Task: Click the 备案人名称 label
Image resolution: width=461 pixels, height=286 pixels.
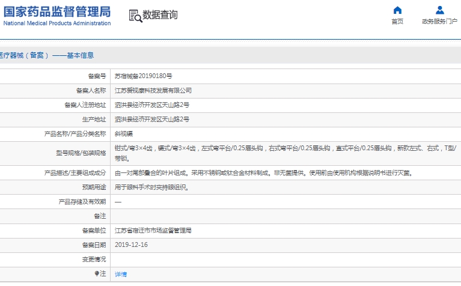Action: pyautogui.click(x=91, y=91)
